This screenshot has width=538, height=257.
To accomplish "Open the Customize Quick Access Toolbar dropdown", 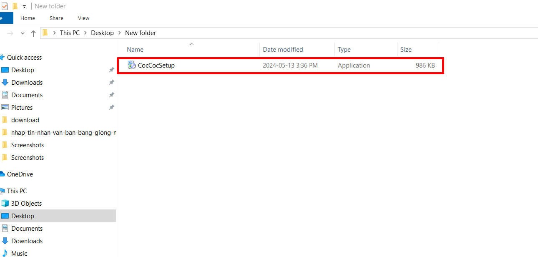I will click(24, 6).
